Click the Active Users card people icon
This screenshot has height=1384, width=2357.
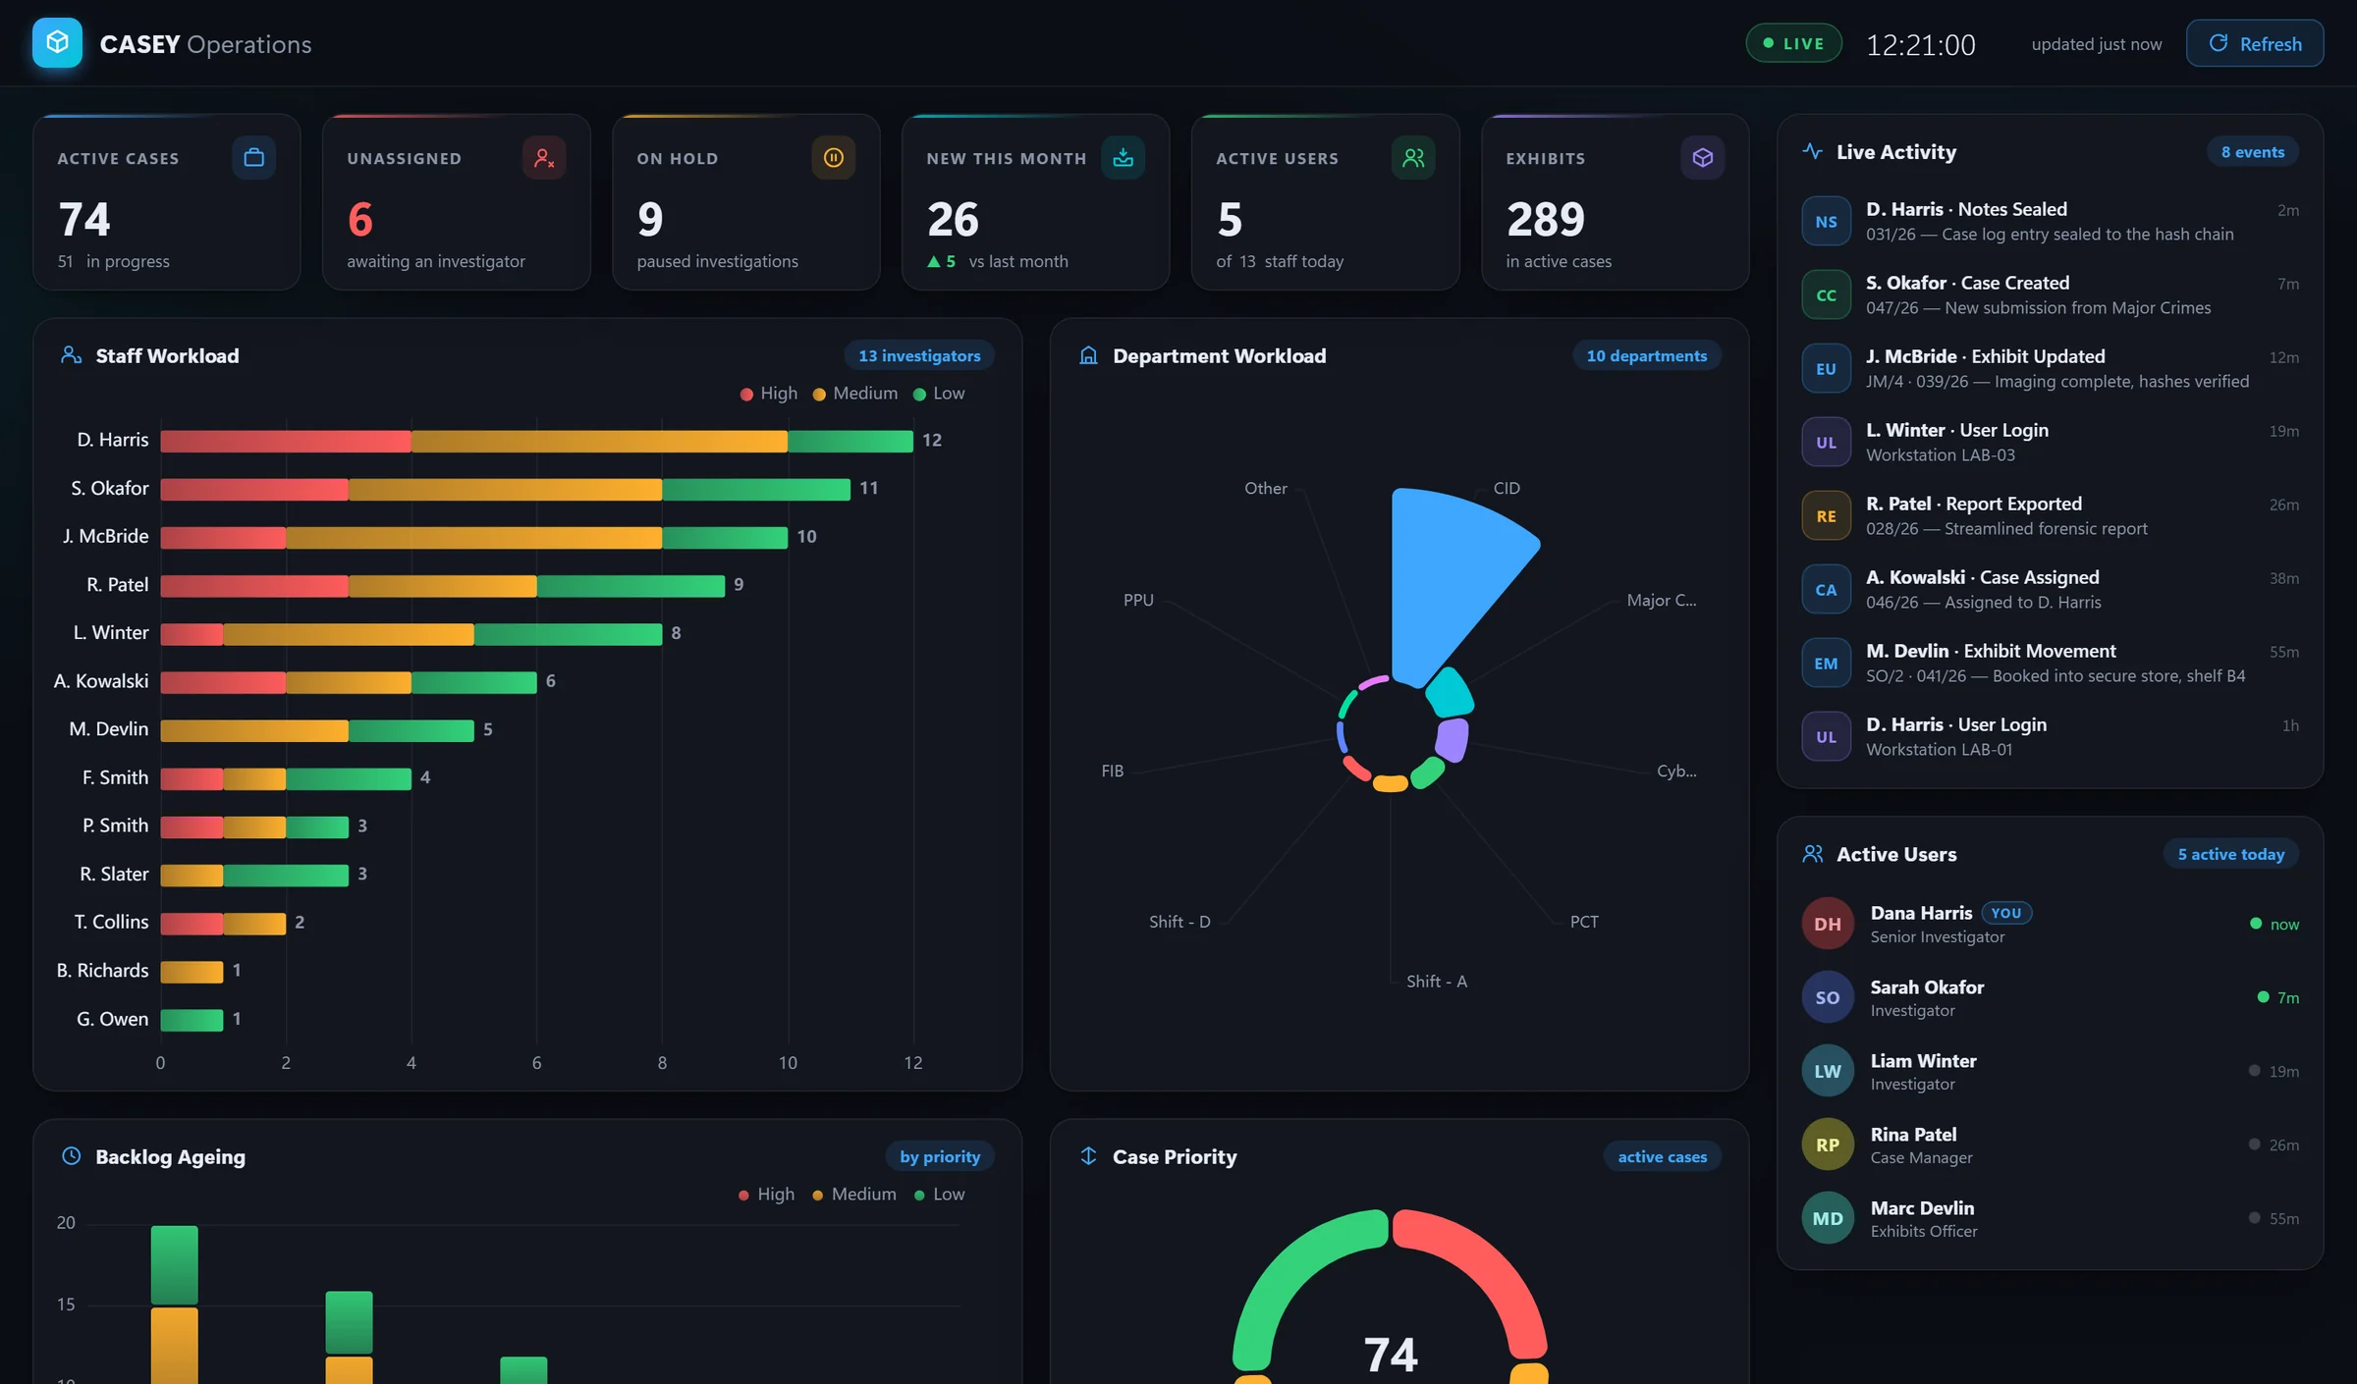click(x=1412, y=157)
